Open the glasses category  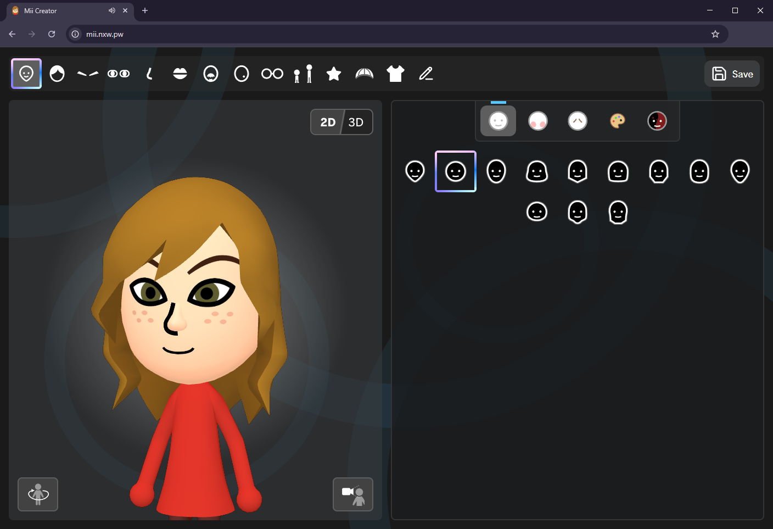pyautogui.click(x=272, y=74)
